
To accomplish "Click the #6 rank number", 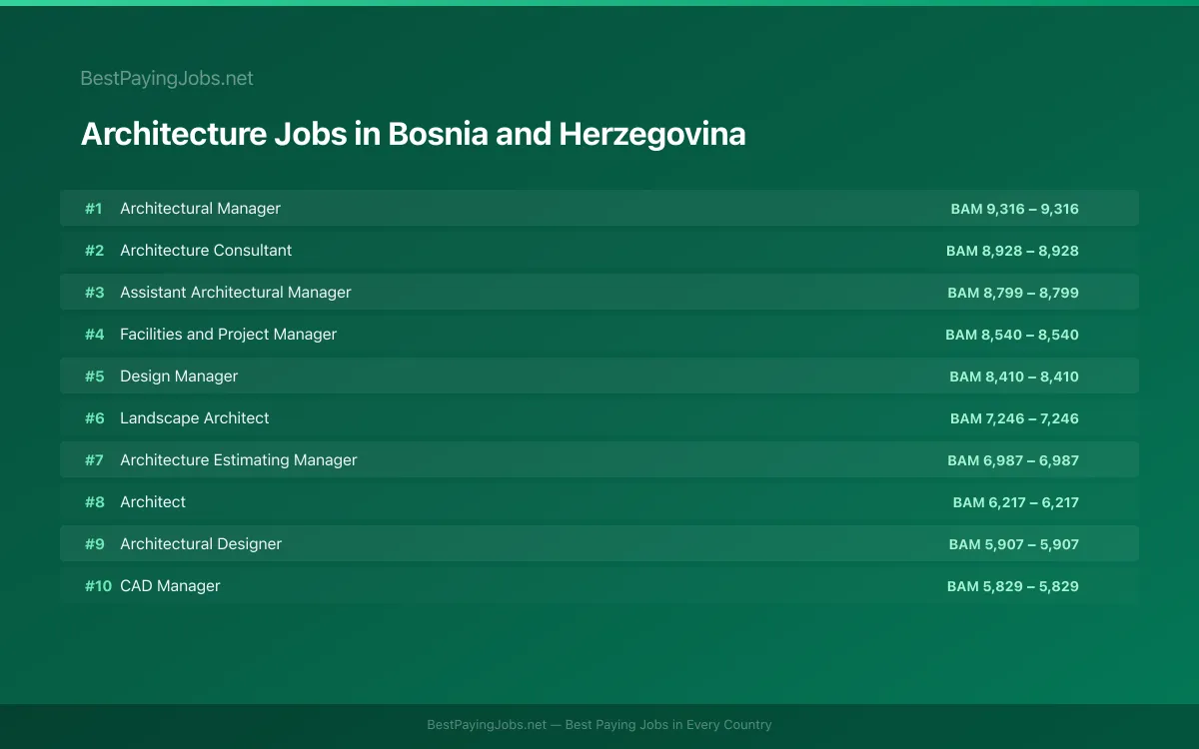I will pyautogui.click(x=94, y=418).
